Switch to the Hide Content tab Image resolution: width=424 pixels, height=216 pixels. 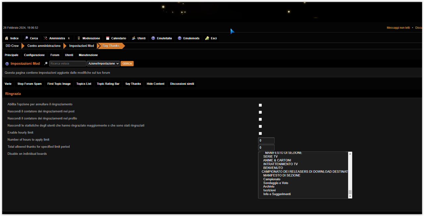(x=156, y=84)
